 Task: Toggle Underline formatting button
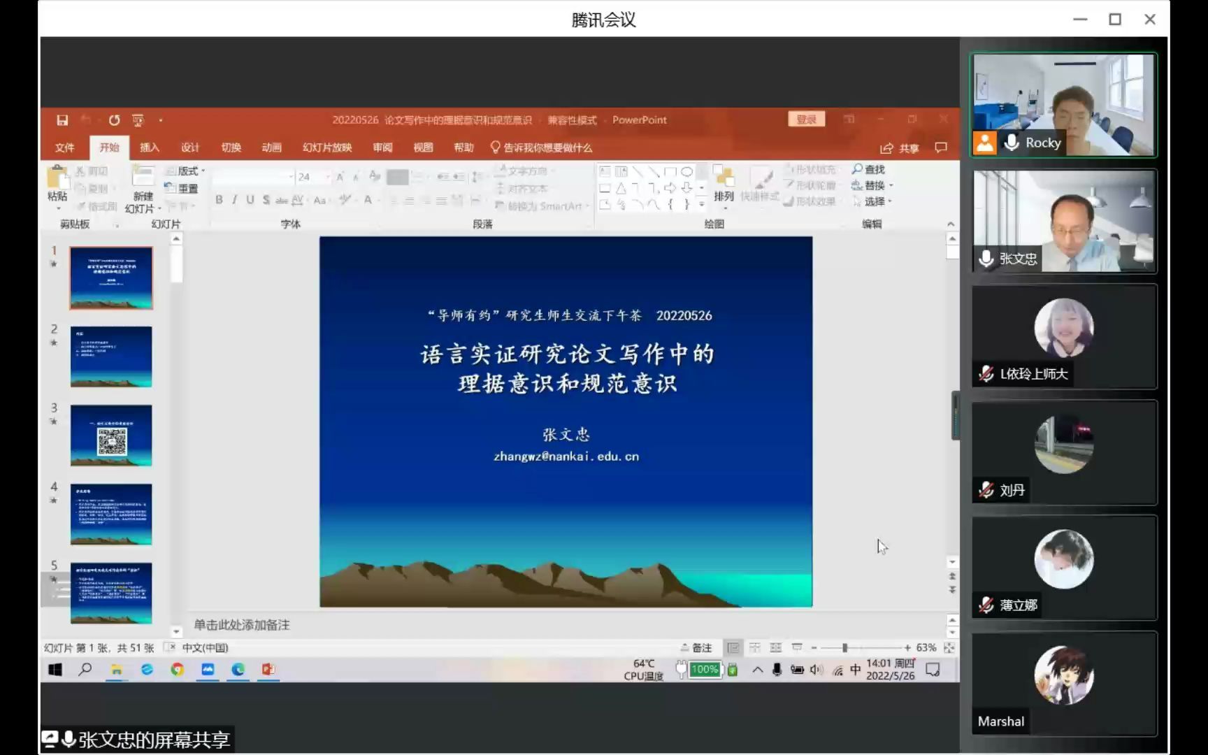(x=250, y=200)
